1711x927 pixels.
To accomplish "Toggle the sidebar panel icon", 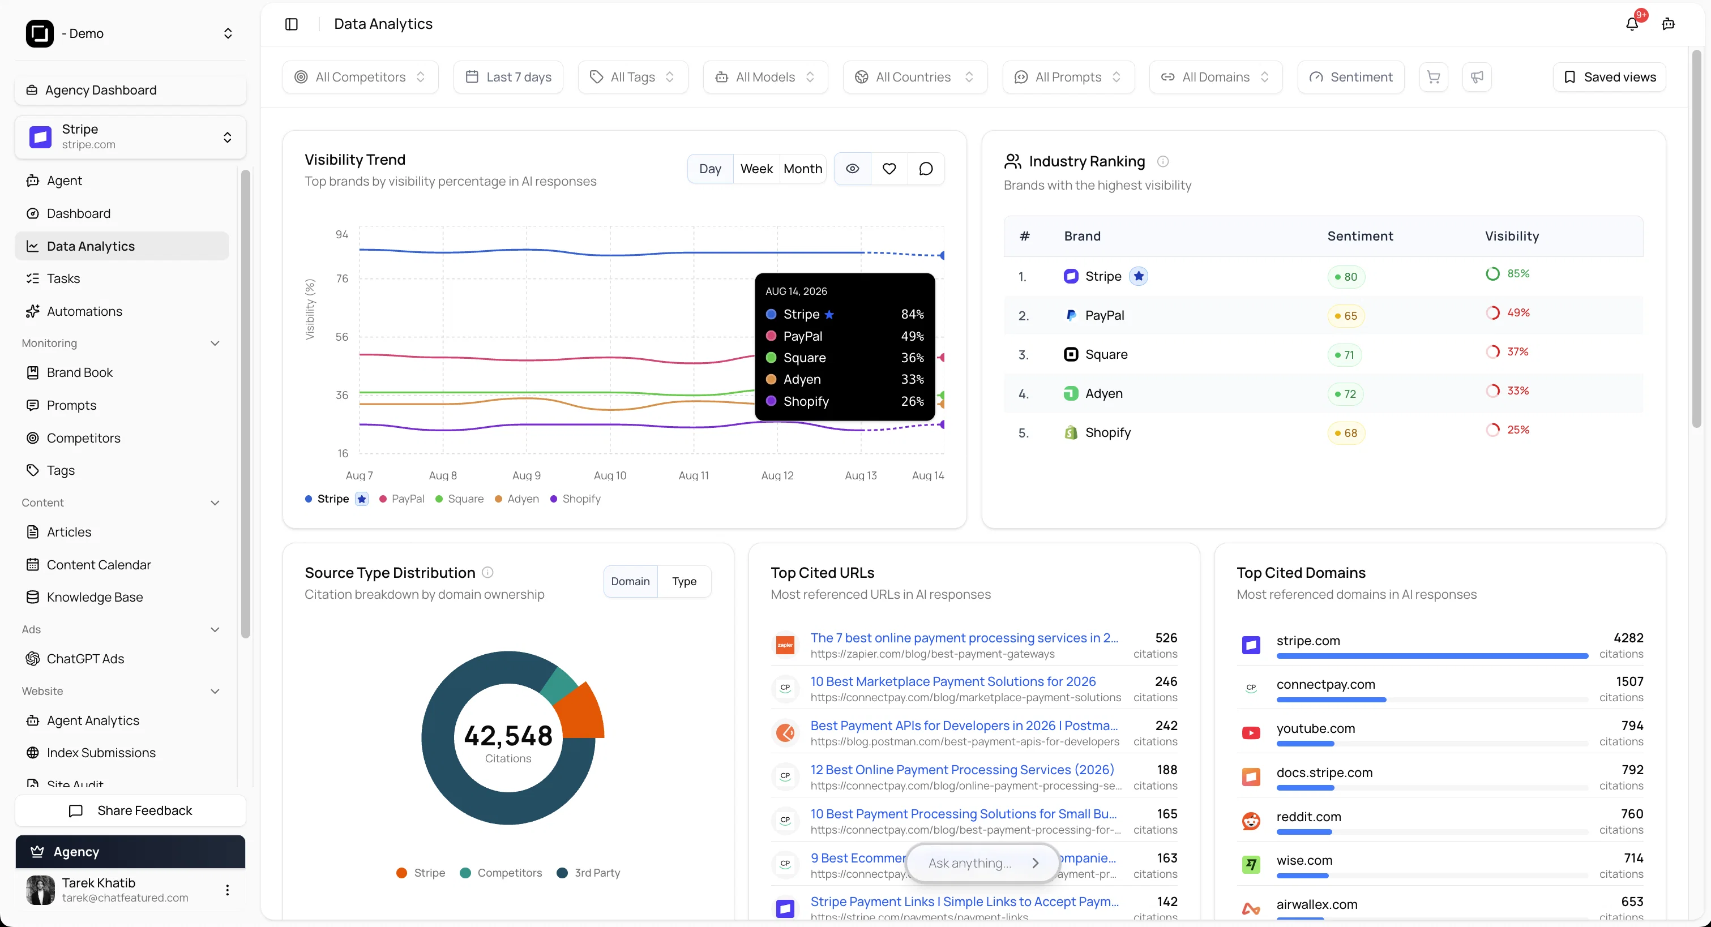I will coord(291,24).
